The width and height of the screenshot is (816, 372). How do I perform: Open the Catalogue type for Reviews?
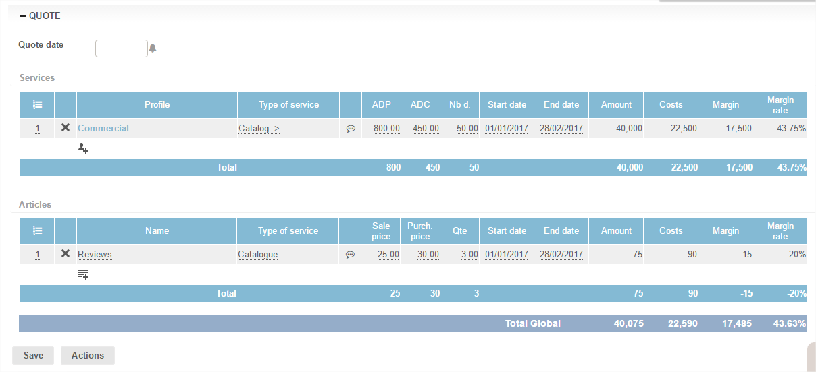[257, 254]
